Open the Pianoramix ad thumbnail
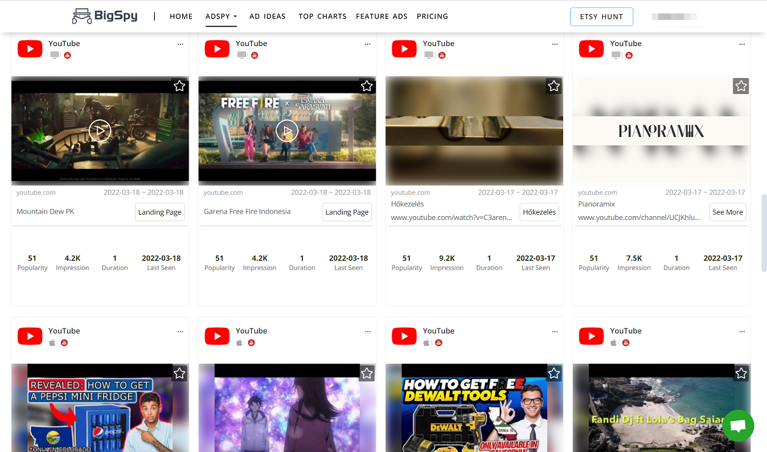This screenshot has width=767, height=452. pos(662,131)
